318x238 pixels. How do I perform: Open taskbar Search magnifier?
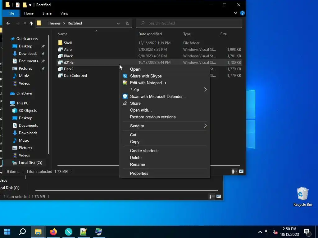click(22, 232)
